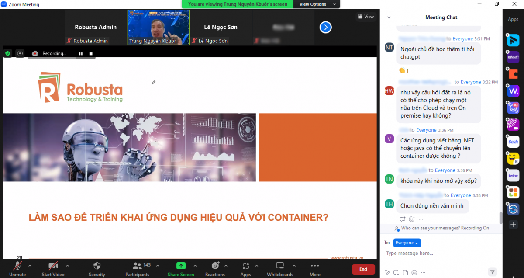524x278 pixels.
Task: Select the Robusta Admin participant tile
Action: 96,28
